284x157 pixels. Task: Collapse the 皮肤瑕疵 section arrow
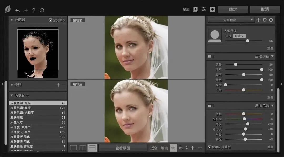tap(272, 56)
